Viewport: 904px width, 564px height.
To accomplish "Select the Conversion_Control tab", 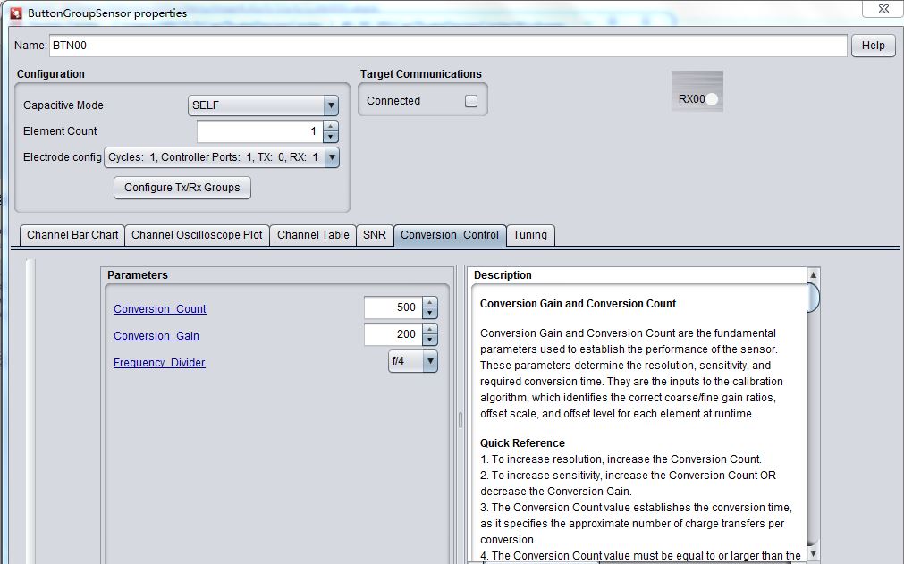I will (x=450, y=235).
